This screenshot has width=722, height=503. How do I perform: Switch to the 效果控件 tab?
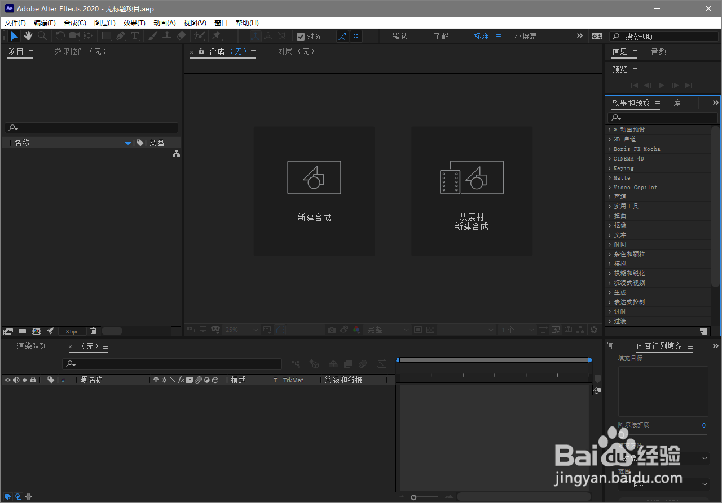pyautogui.click(x=81, y=51)
